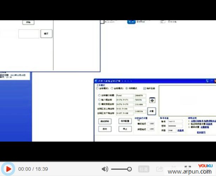Click the crosshair target picker icon
The height and width of the screenshot is (176, 216).
click(152, 100)
